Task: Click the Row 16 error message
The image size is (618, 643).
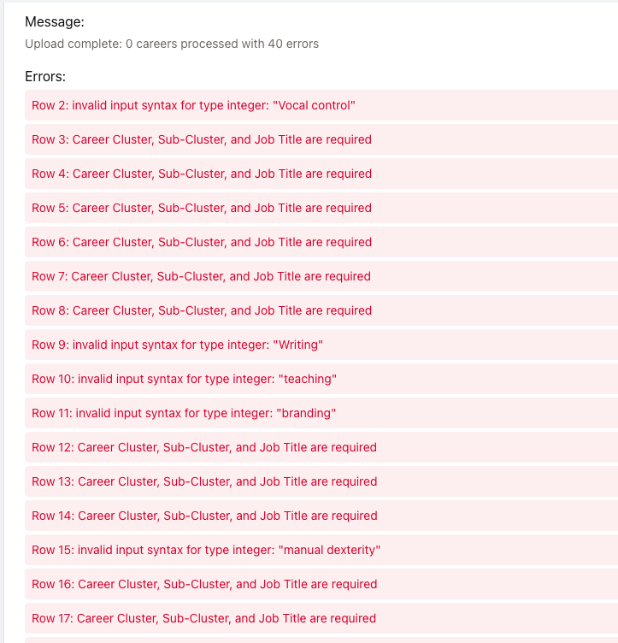Action: [204, 584]
